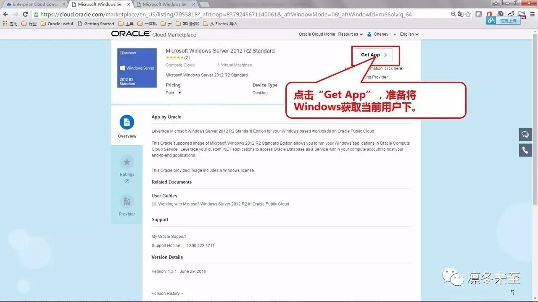Open a new browser tab
This screenshot has width=538, height=302.
[204, 5]
